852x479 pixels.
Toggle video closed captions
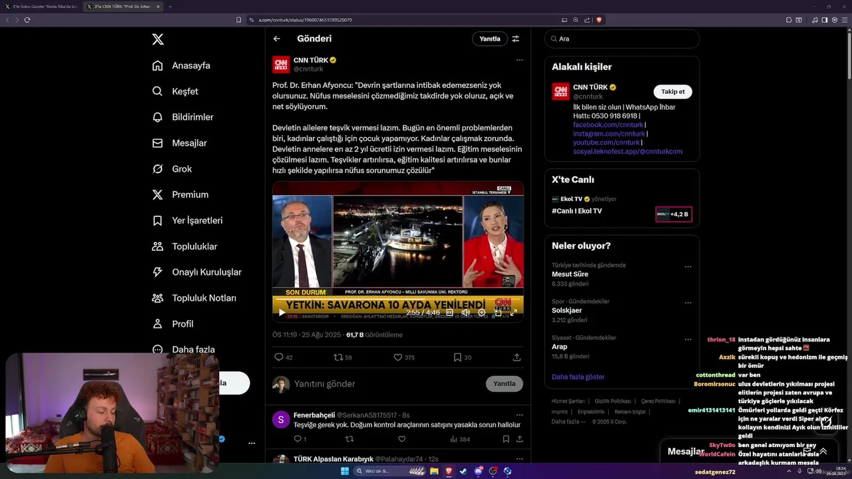click(449, 313)
